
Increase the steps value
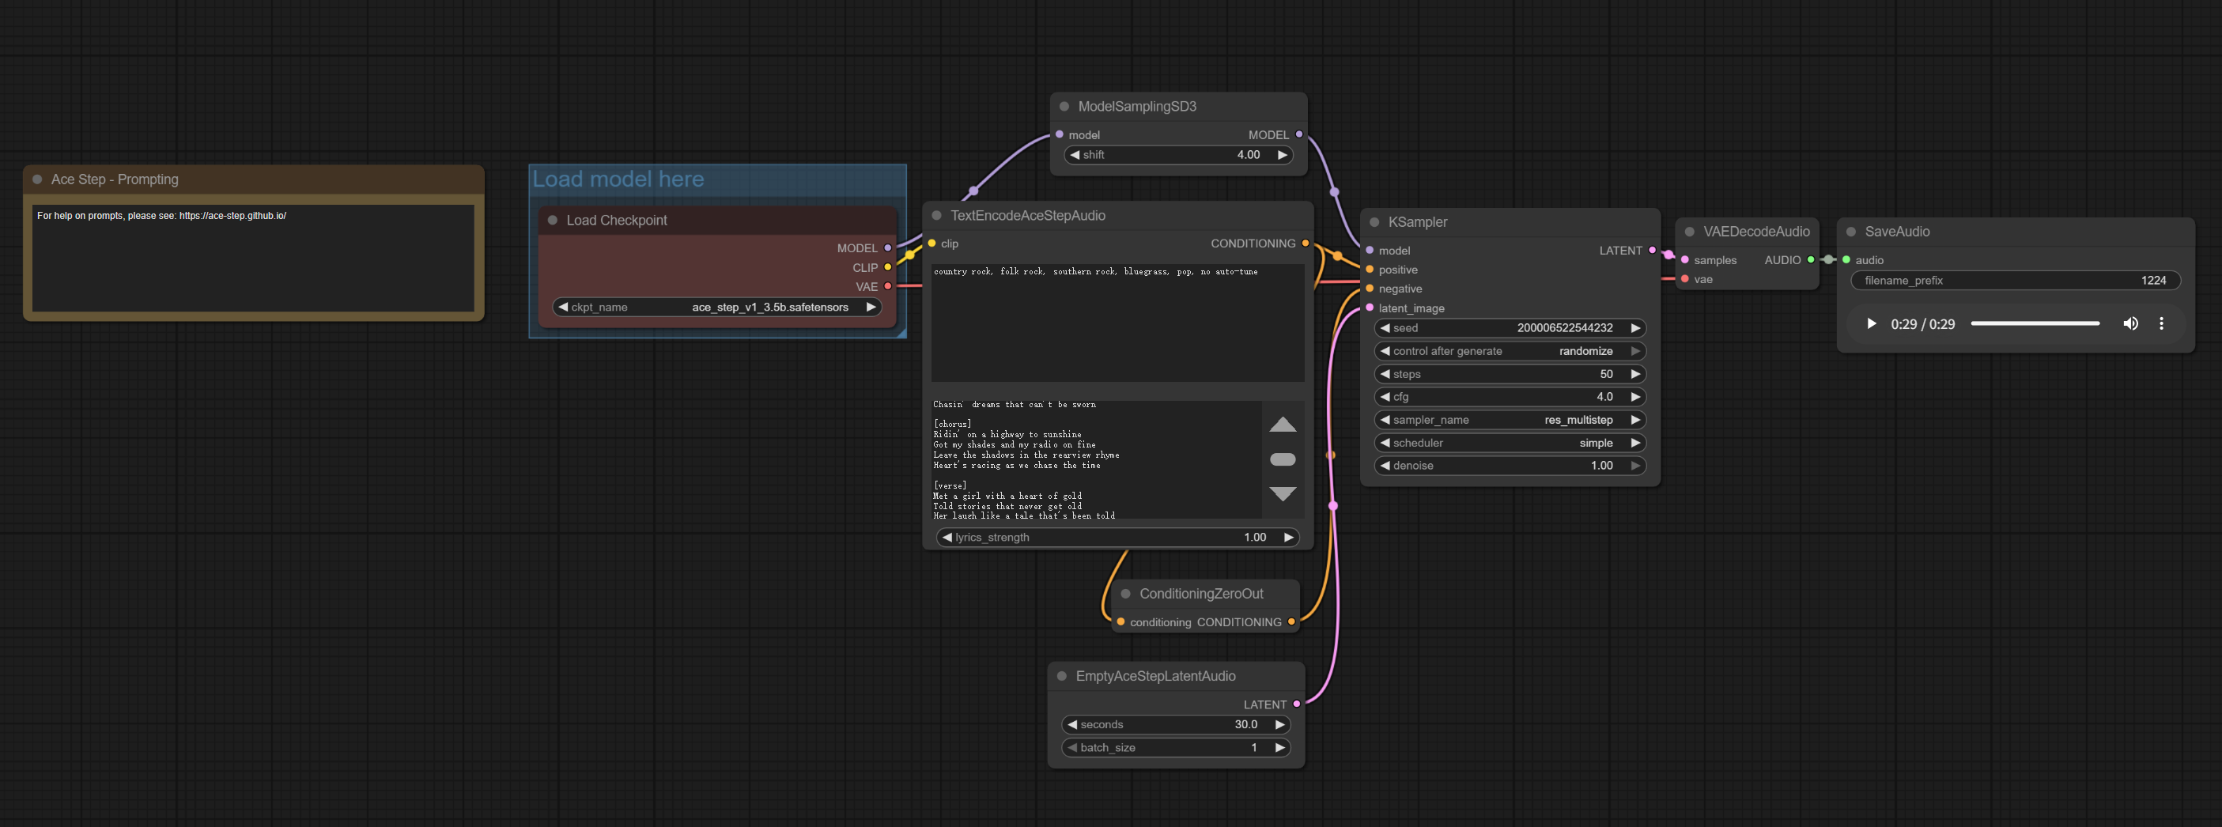pyautogui.click(x=1635, y=374)
